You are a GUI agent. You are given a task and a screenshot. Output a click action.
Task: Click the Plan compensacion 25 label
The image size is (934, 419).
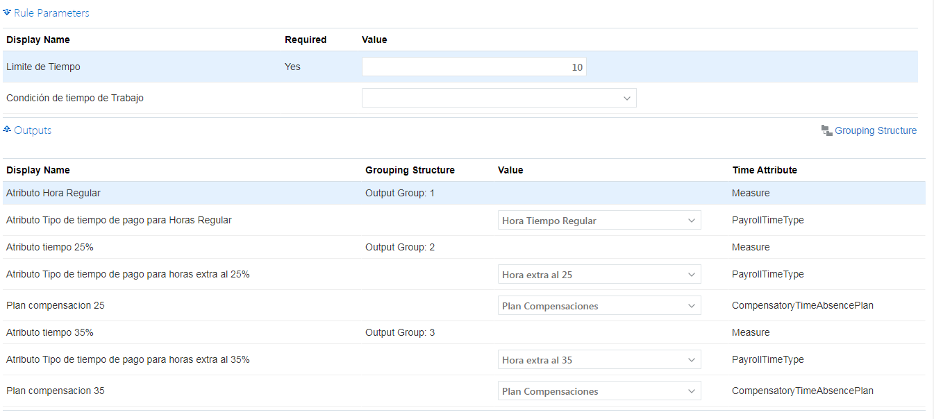56,305
